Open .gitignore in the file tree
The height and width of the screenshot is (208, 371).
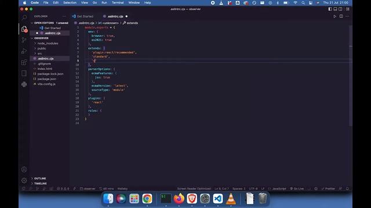pos(44,64)
